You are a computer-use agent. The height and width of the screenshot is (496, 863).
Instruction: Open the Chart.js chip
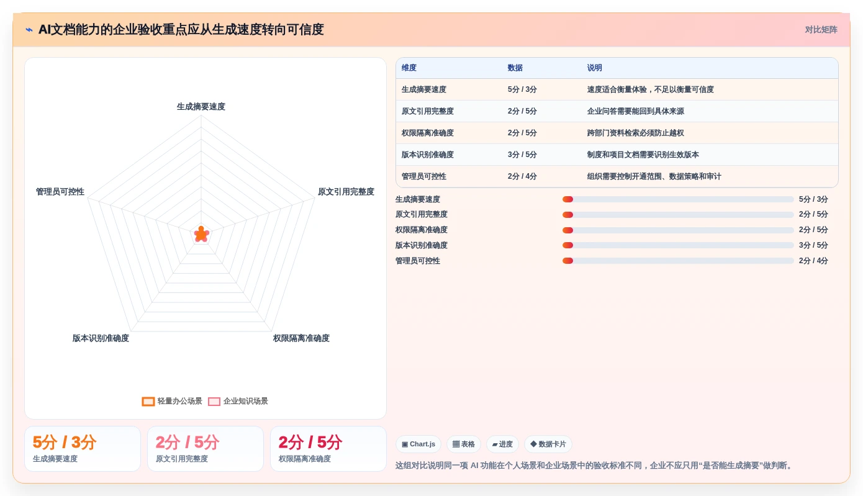coord(418,444)
